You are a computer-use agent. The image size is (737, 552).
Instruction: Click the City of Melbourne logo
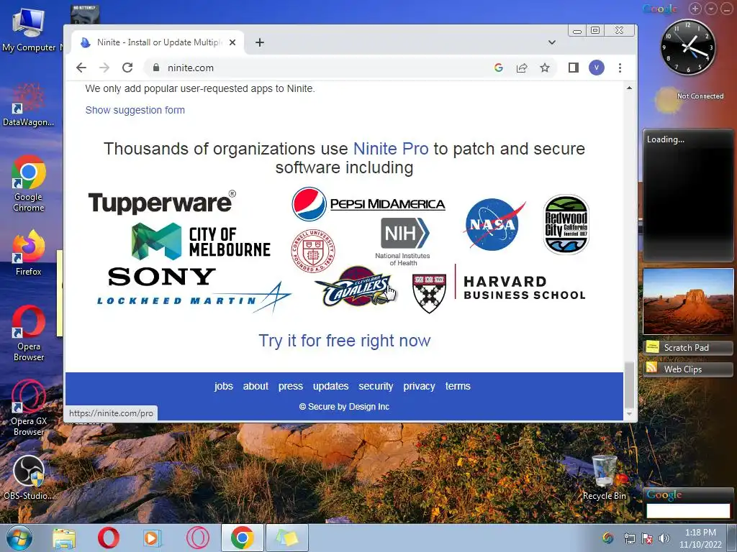[x=201, y=241]
